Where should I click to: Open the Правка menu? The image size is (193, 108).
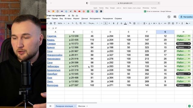coord(55,19)
